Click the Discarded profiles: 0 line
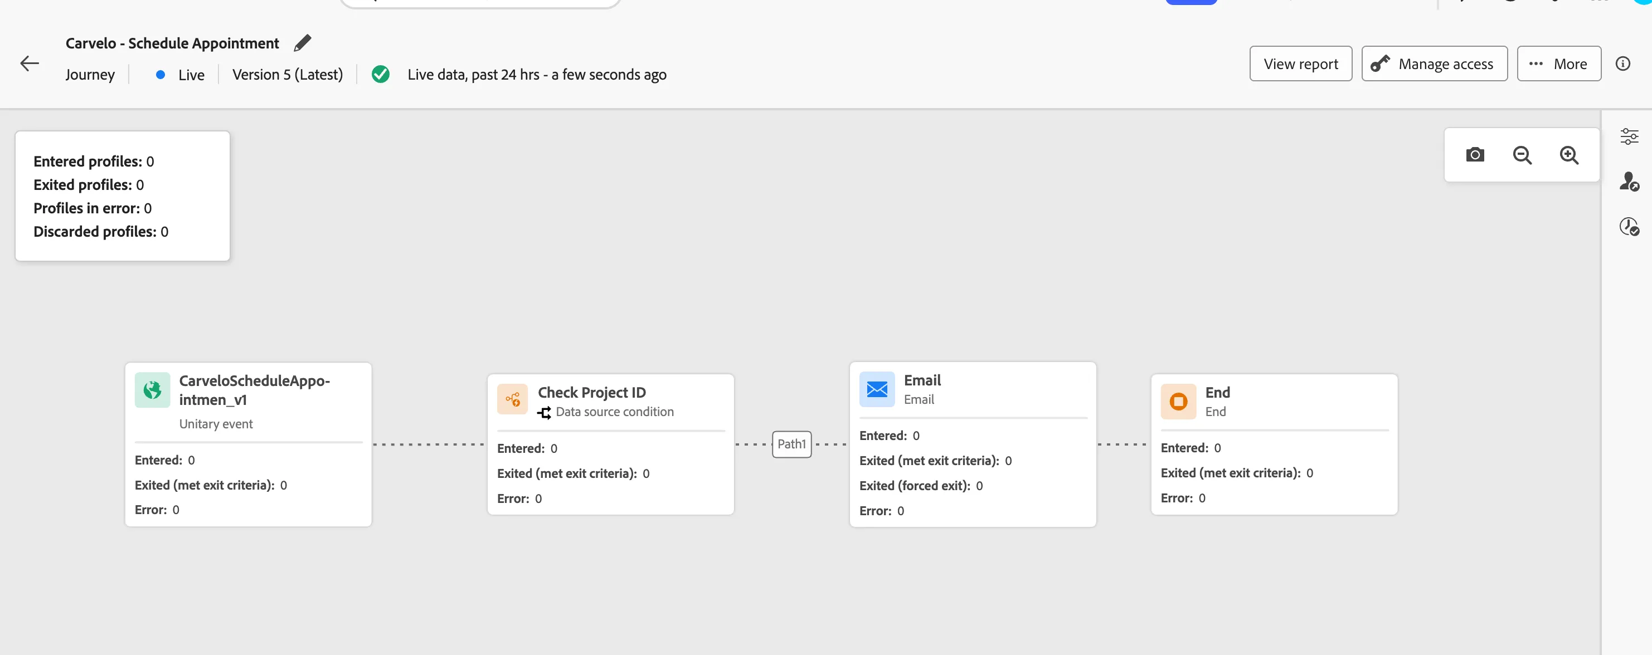This screenshot has width=1652, height=655. (x=101, y=231)
